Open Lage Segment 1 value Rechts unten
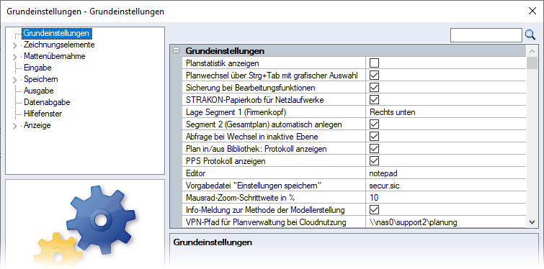544x269 pixels. [446, 111]
